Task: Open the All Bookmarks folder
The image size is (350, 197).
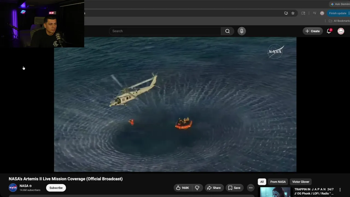Action: (x=339, y=21)
